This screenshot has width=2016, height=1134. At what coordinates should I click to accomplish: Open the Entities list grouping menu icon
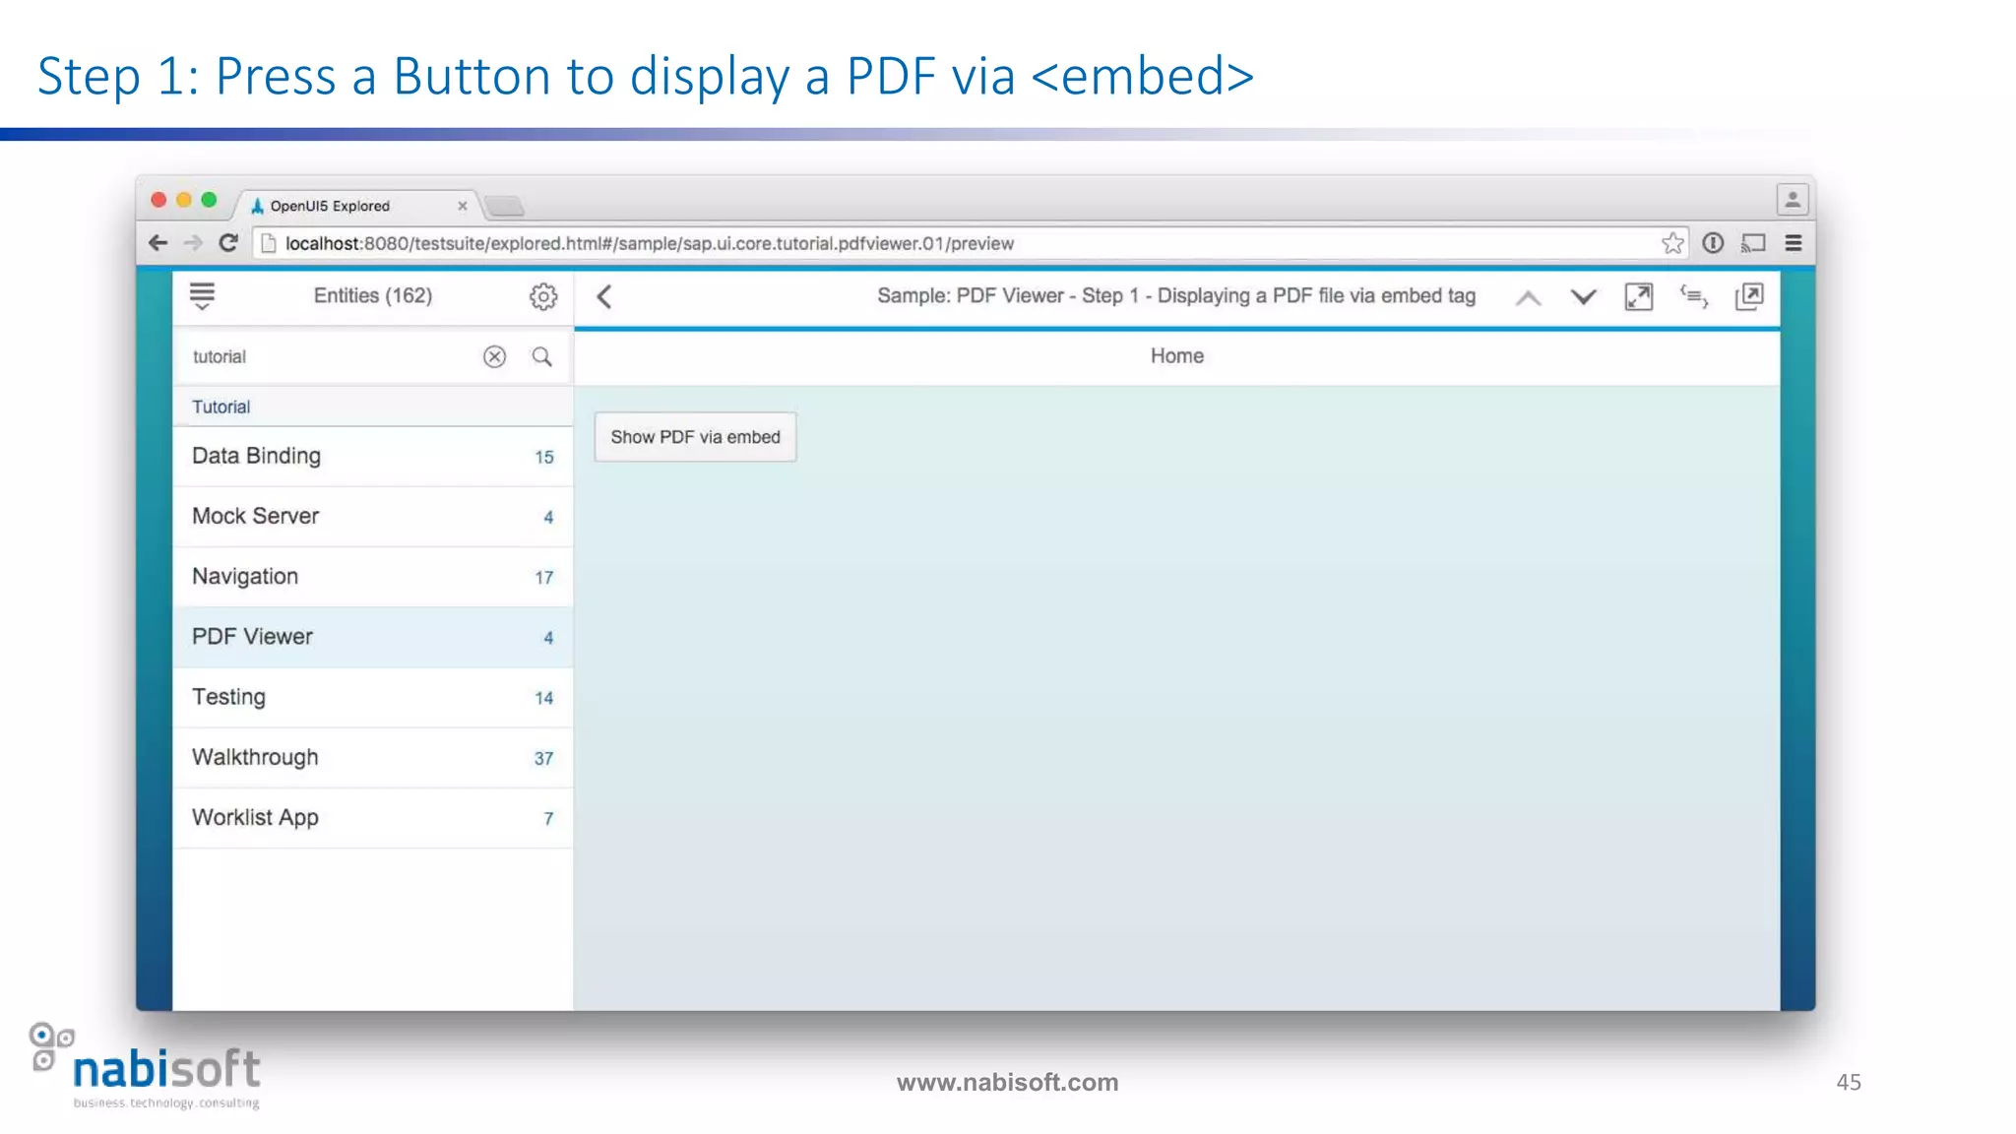coord(202,296)
